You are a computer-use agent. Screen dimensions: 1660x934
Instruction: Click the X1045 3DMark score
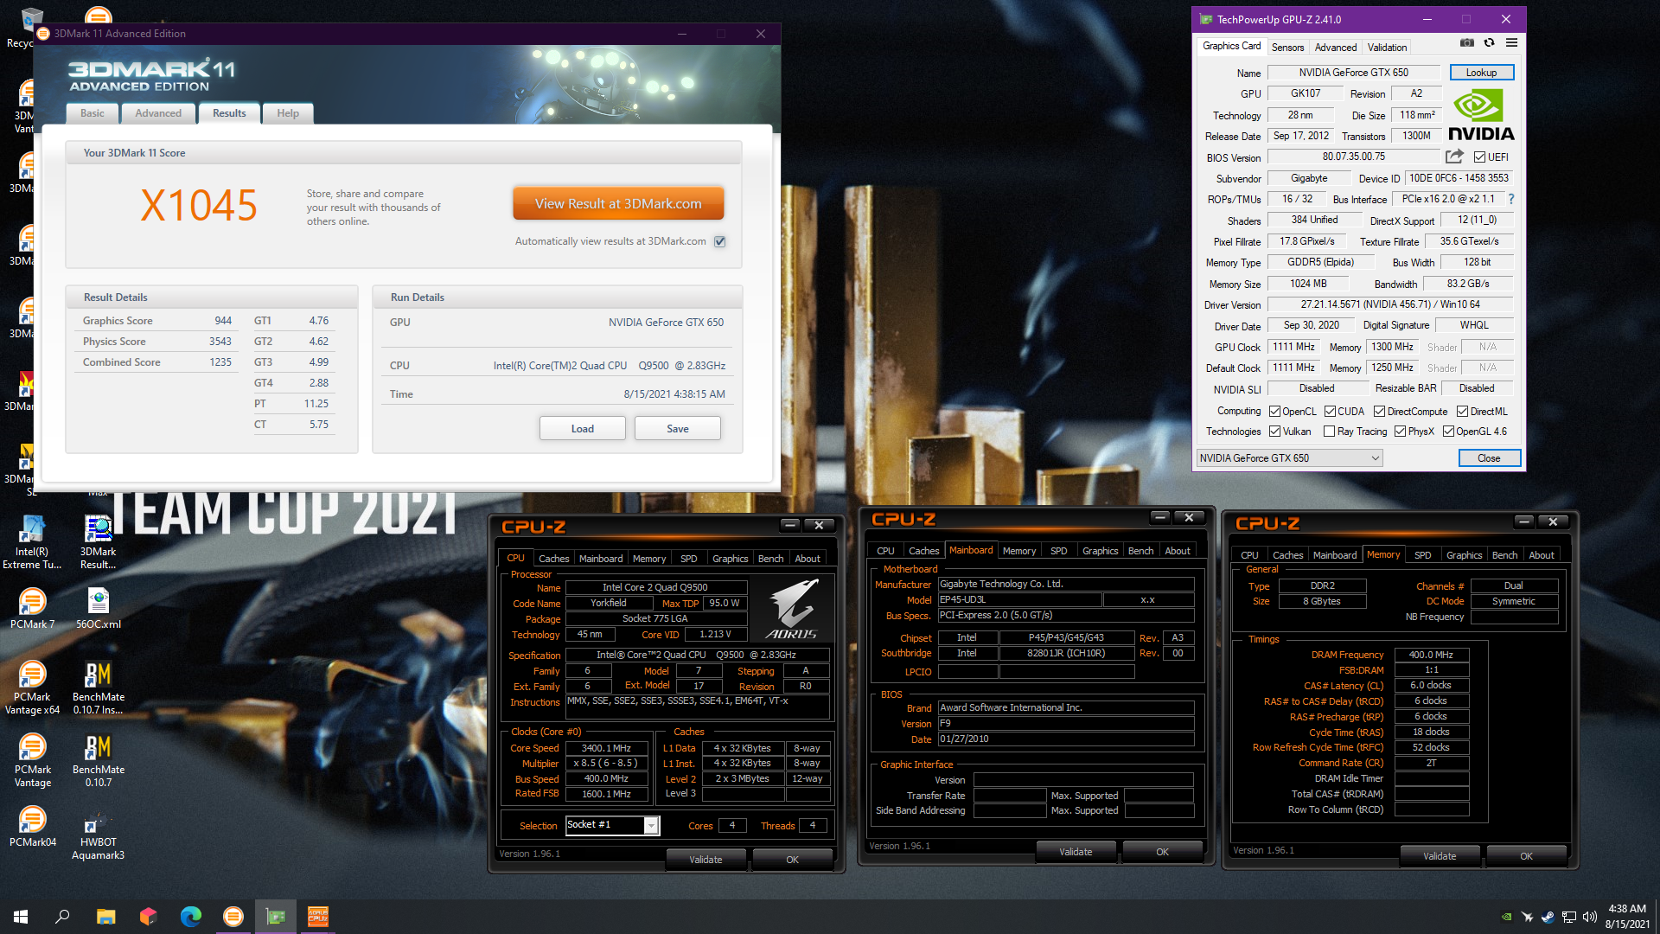(x=199, y=206)
